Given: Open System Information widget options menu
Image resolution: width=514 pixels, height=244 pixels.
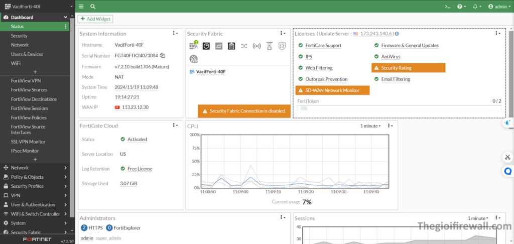Looking at the screenshot, I should (x=175, y=33).
